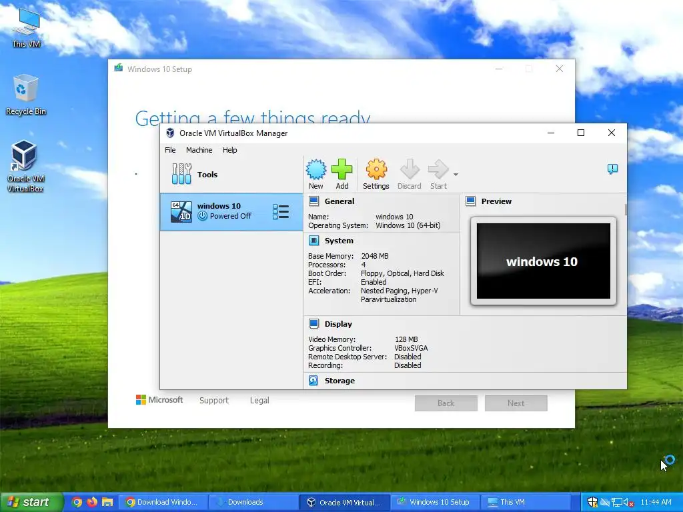Screen dimensions: 683x512
Task: Click the muted volume tray icon
Action: coord(628,502)
